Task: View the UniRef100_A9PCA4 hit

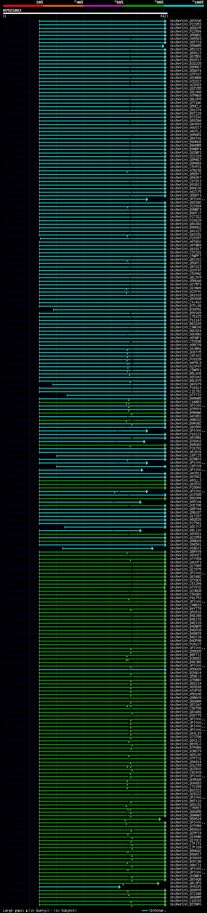Action: tap(185, 502)
